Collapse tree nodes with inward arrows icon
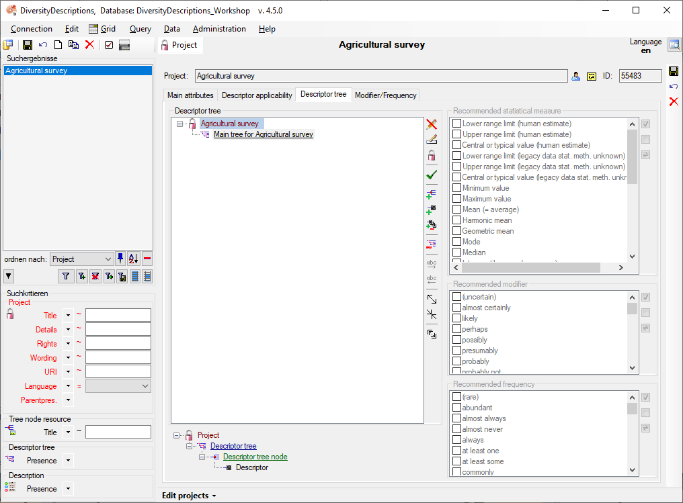The image size is (683, 503). [x=432, y=314]
